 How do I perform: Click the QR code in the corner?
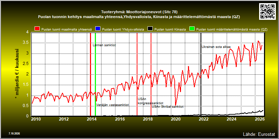pyautogui.click(x=268, y=11)
